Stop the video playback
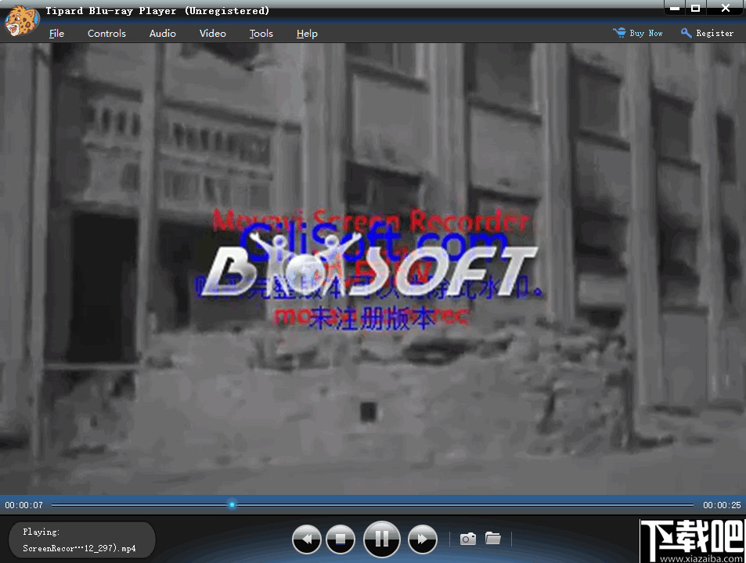Image resolution: width=746 pixels, height=563 pixels. point(341,540)
